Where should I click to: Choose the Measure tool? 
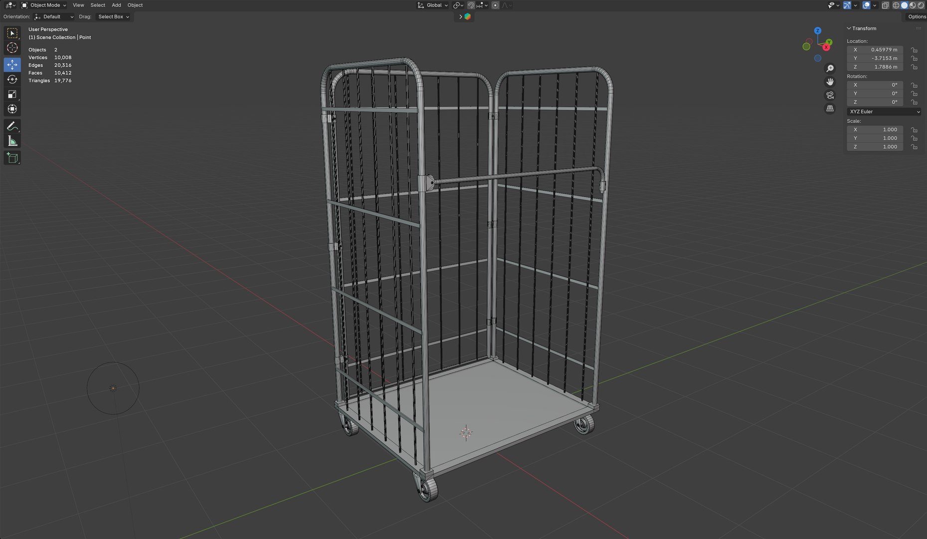tap(12, 141)
